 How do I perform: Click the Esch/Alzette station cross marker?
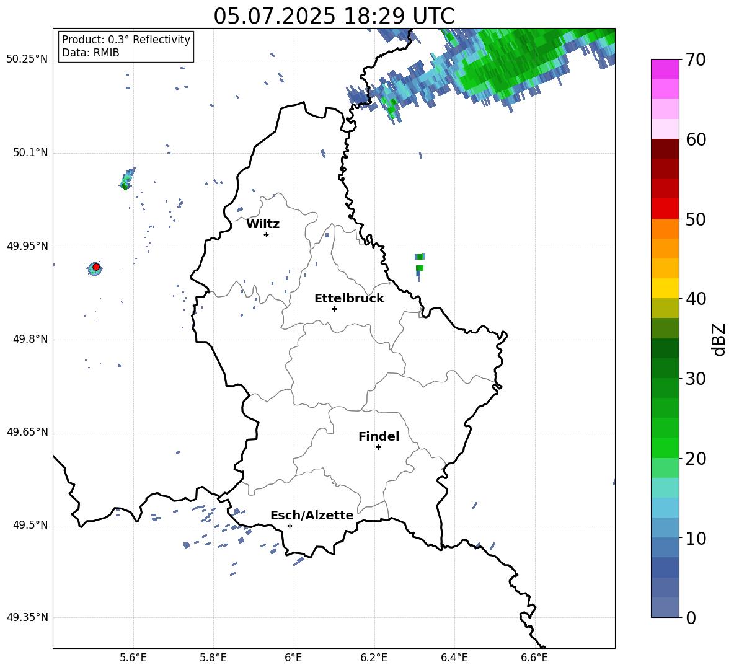290,526
